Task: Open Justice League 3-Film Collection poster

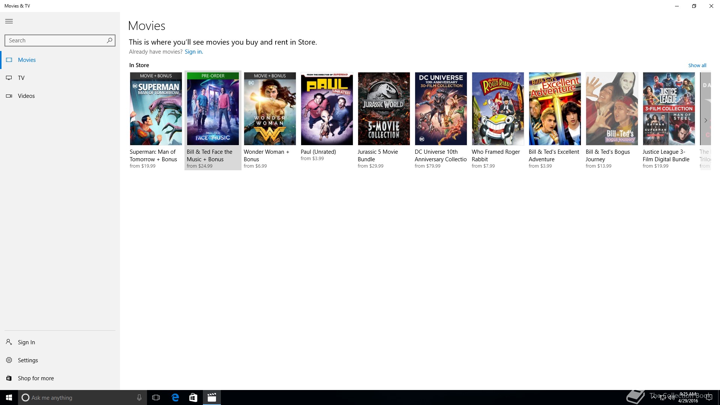Action: tap(669, 109)
